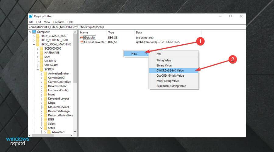
Task: Select Key from the New submenu
Action: [174, 54]
